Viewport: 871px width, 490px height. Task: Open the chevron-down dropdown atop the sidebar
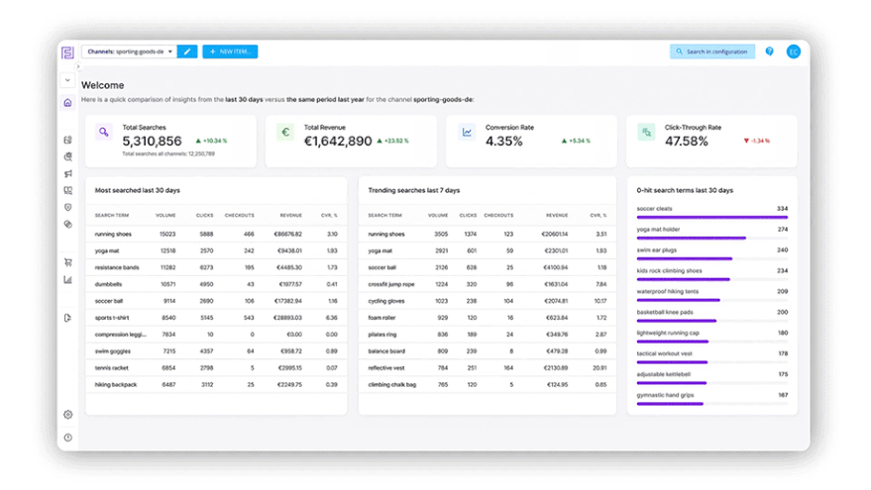click(67, 80)
